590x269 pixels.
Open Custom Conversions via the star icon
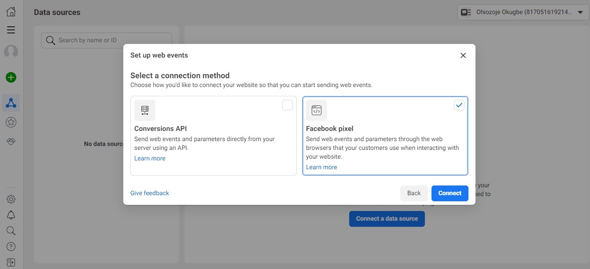(11, 122)
